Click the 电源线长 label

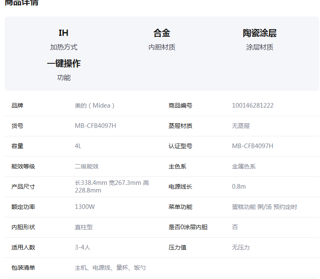pyautogui.click(x=181, y=187)
